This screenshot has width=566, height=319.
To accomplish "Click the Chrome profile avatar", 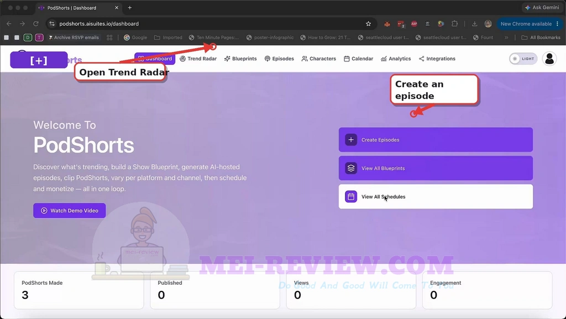I will pos(488,24).
